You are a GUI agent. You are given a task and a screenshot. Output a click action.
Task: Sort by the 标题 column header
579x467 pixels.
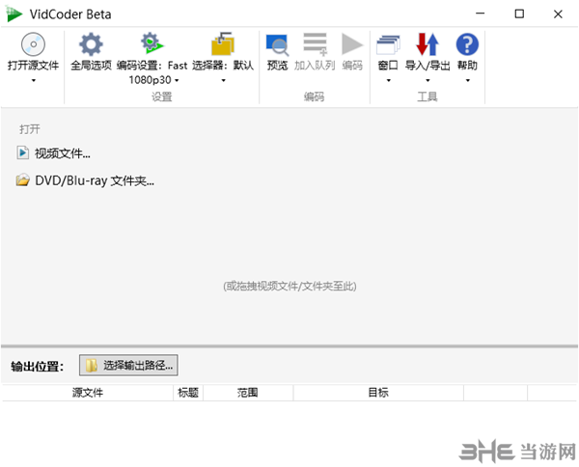[188, 393]
